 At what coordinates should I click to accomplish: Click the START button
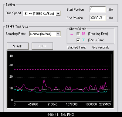point(18,46)
